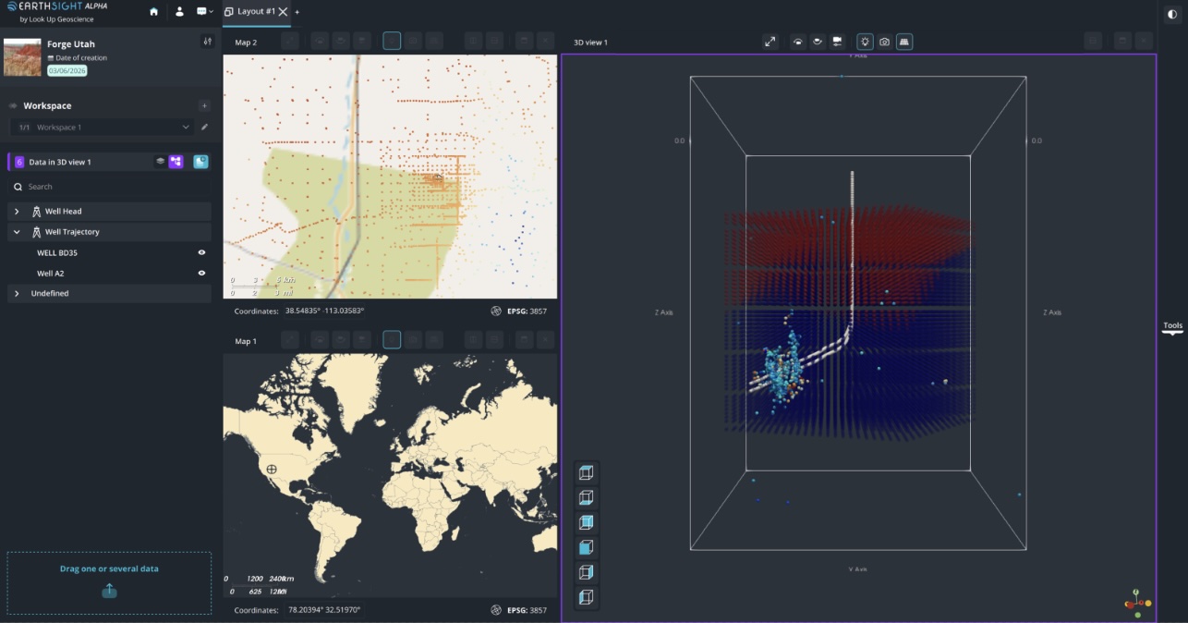Click Map 2 coordinates value field

coord(324,311)
